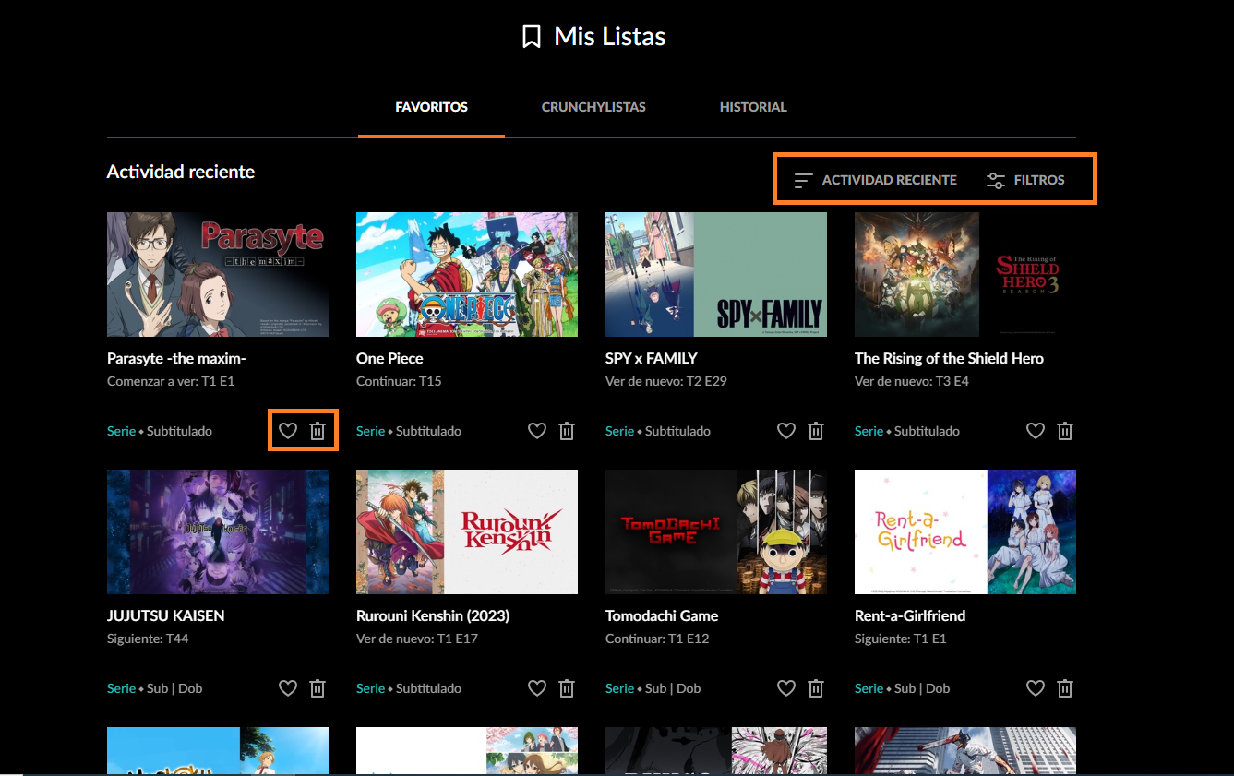Open the JUJUTSU KAISEN thumbnail
1234x776 pixels.
coord(218,531)
